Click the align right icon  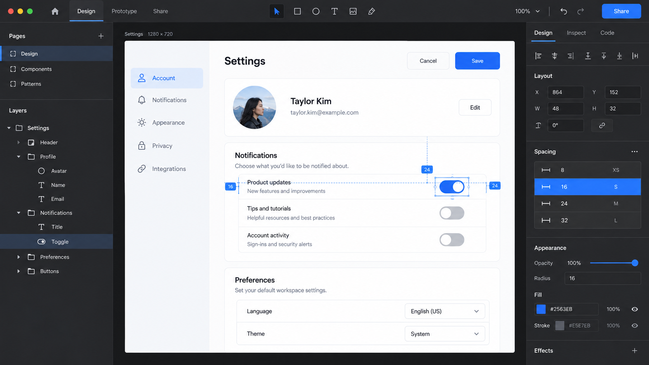point(571,56)
